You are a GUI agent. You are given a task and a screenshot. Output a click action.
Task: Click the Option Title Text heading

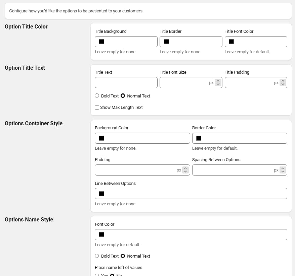point(25,68)
